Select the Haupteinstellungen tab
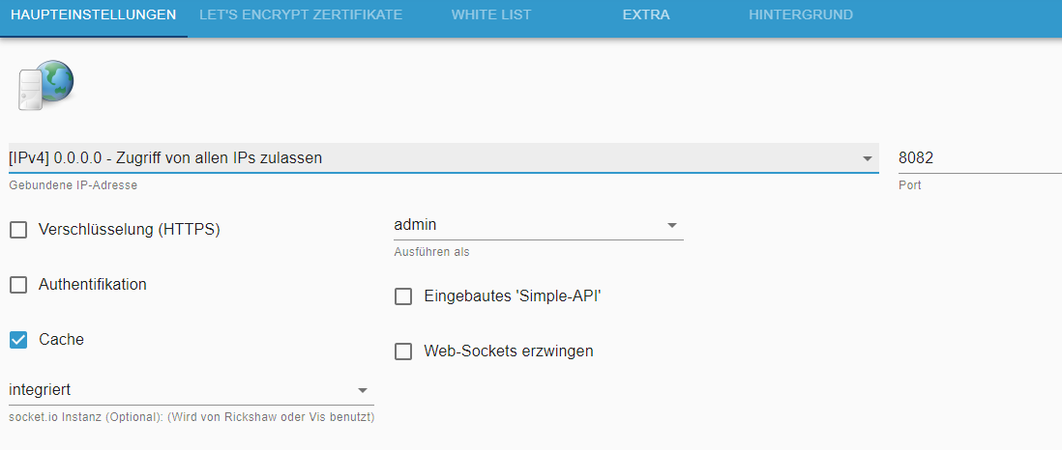Image resolution: width=1062 pixels, height=450 pixels. (x=94, y=14)
